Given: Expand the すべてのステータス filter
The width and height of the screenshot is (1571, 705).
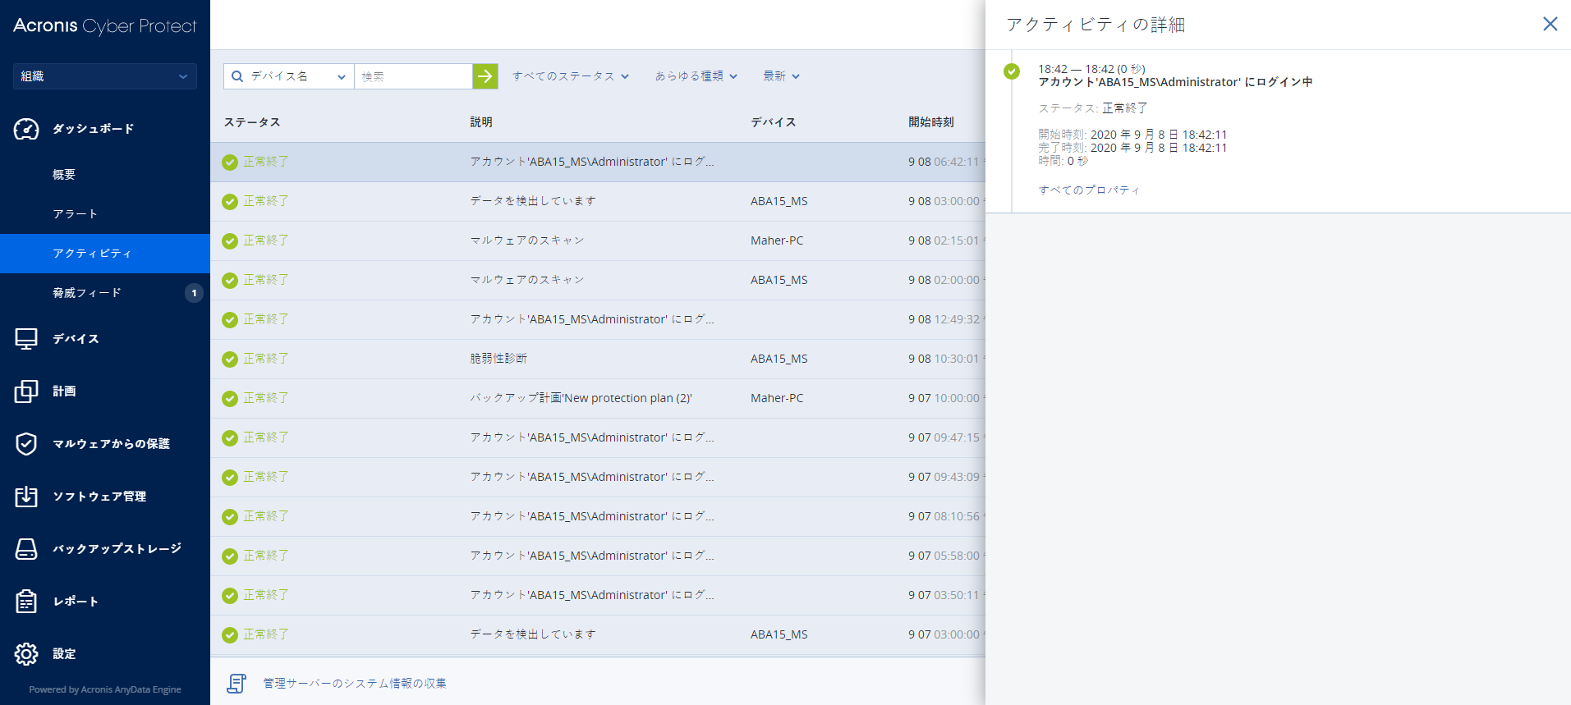Looking at the screenshot, I should pyautogui.click(x=570, y=76).
